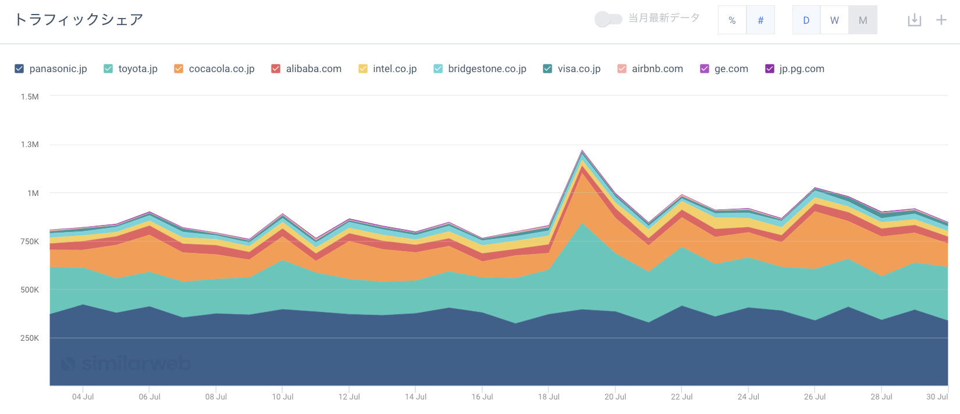Click the traffic peak on 19 Jul
The width and height of the screenshot is (960, 414).
pos(582,151)
